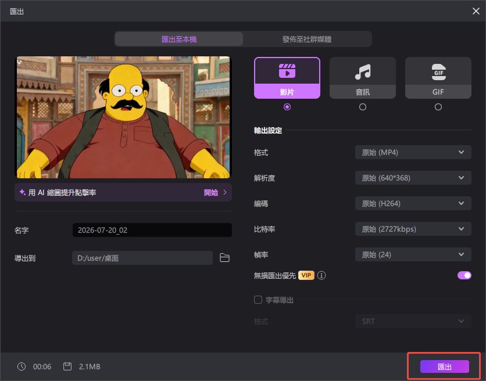Open the 解析度 dropdown showing 640*368
The image size is (486, 381).
coord(413,178)
